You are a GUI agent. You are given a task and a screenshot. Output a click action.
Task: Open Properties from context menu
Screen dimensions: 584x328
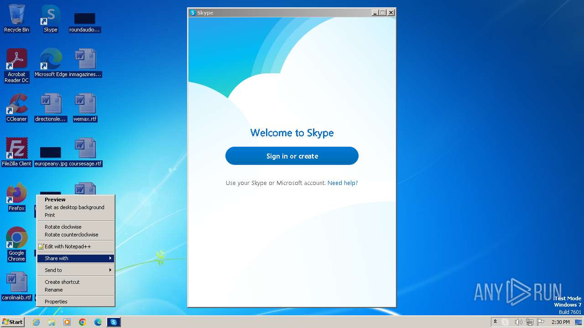point(76,302)
